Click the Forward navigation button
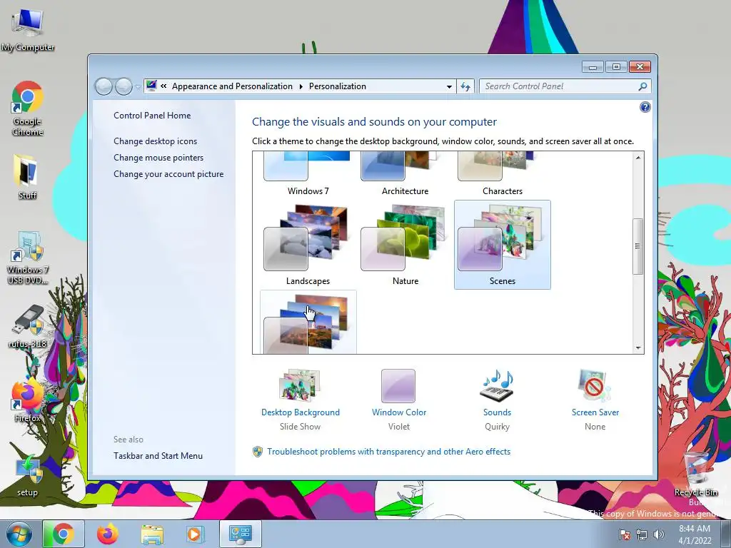Screen dimensions: 731x548 [x=123, y=86]
